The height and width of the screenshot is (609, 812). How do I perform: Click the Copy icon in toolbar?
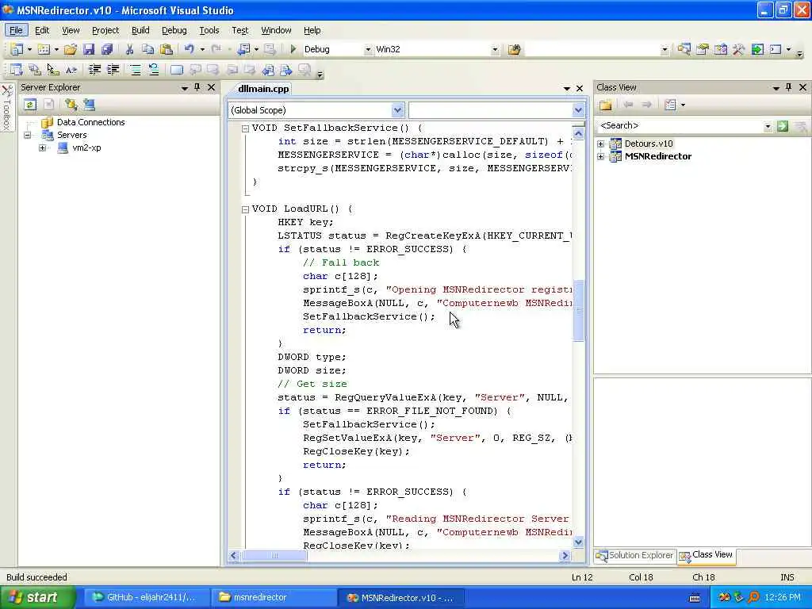coord(147,50)
